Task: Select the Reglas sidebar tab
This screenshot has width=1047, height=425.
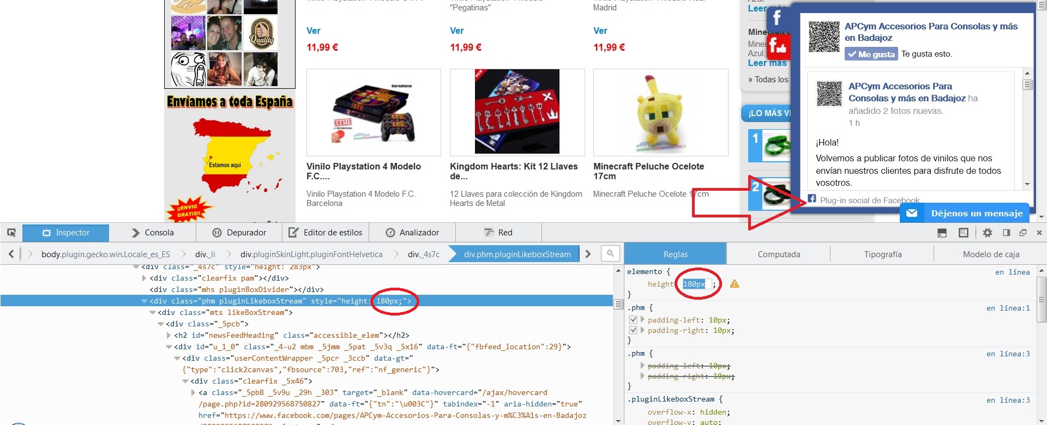Action: click(675, 254)
